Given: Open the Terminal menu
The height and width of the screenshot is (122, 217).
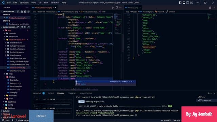Looking at the screenshot, I should point(55,3).
